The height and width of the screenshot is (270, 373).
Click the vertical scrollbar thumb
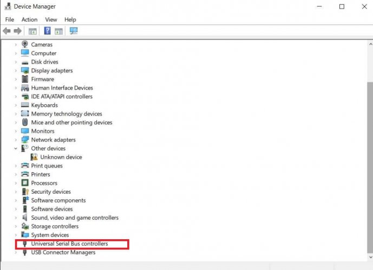coord(370,167)
